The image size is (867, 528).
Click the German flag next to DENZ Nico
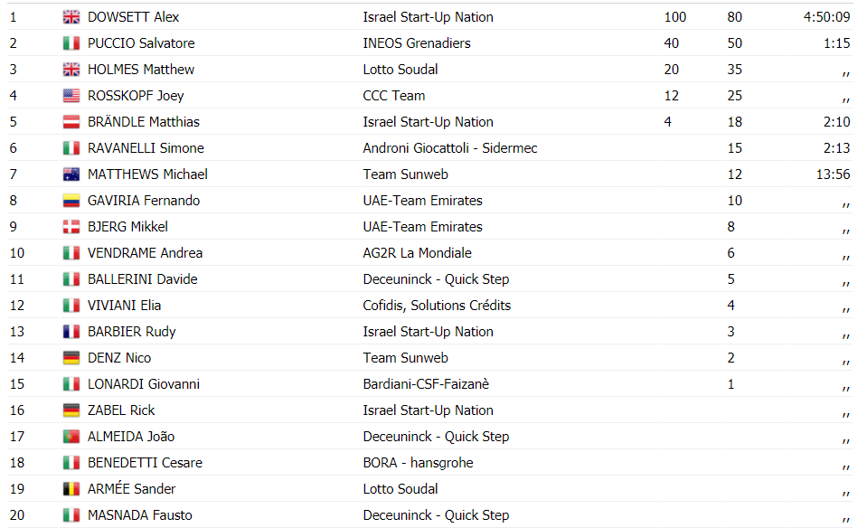pyautogui.click(x=71, y=358)
